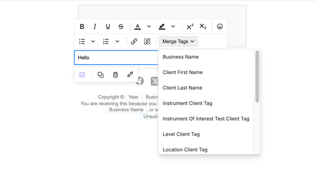
Task: Remove link from selected text
Action: [x=147, y=42]
